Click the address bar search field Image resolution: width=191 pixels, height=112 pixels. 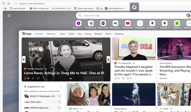coord(102,4)
